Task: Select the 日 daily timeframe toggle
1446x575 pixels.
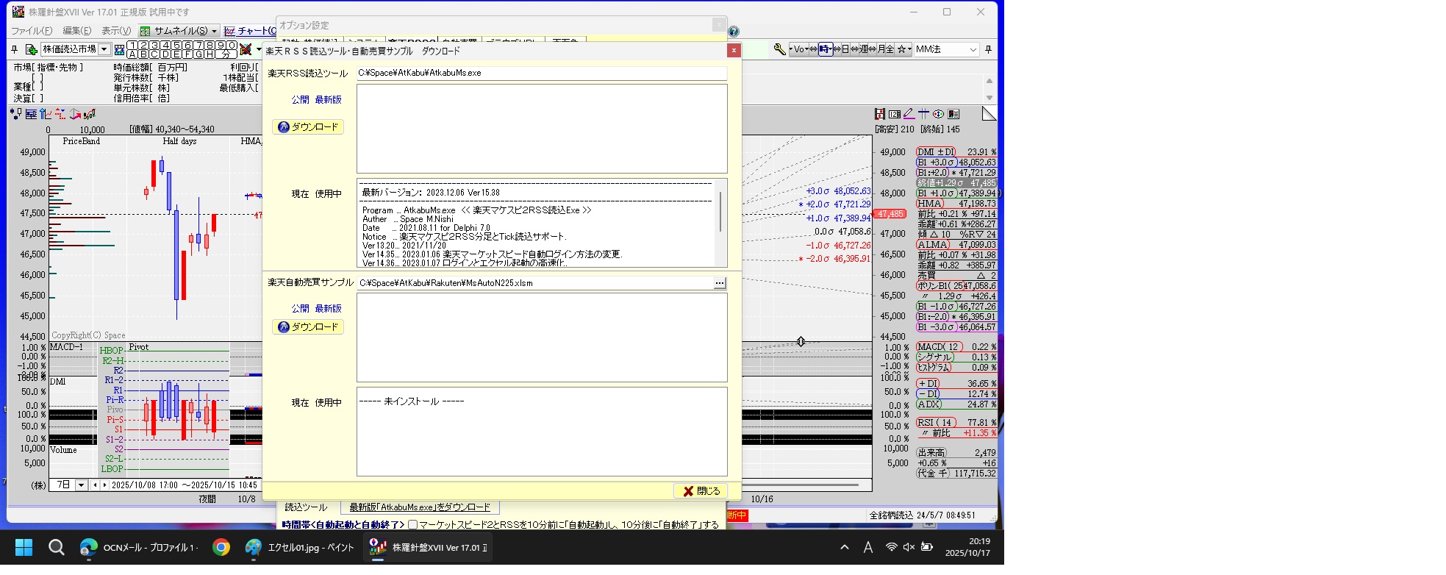Action: pyautogui.click(x=845, y=49)
